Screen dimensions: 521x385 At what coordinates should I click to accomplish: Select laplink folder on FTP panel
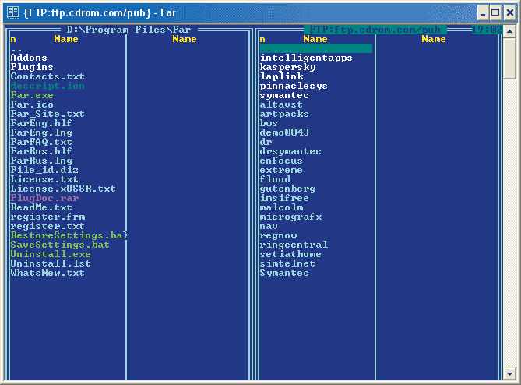pos(281,76)
